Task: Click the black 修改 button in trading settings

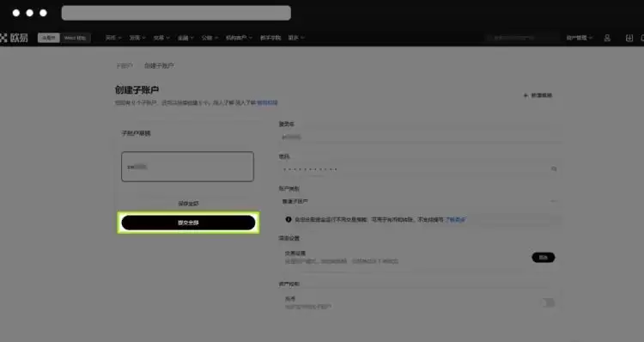Action: point(543,257)
